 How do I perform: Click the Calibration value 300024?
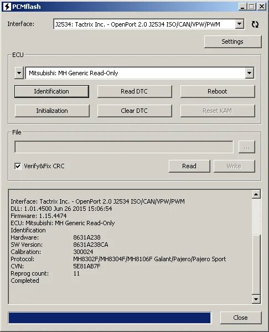(83, 252)
